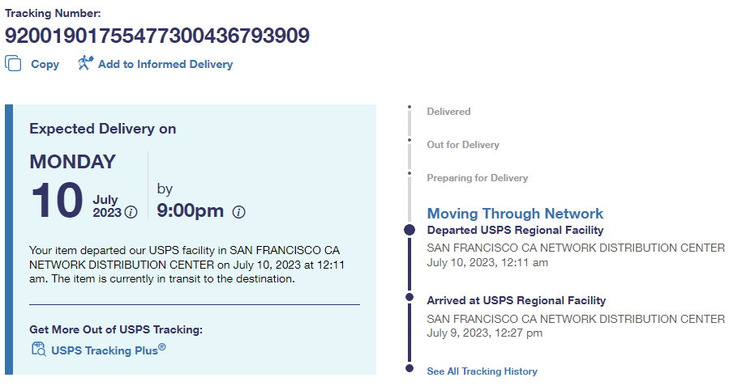The width and height of the screenshot is (729, 386).
Task: Click the Arrived at USPS Regional Facility entry
Action: click(x=516, y=301)
